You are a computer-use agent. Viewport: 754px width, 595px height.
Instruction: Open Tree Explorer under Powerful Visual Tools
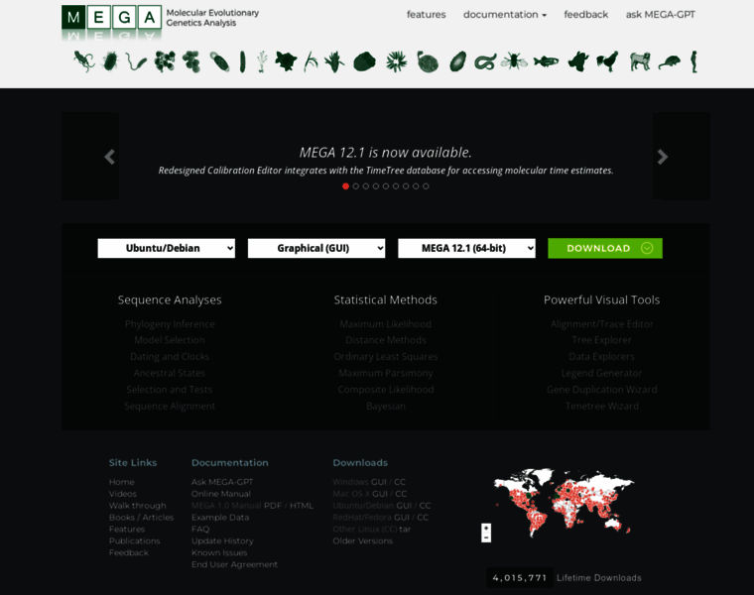[x=601, y=340]
